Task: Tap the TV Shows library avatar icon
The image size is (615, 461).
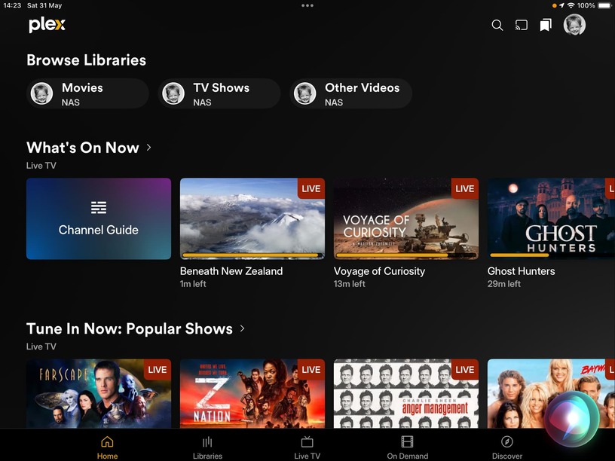Action: pyautogui.click(x=173, y=93)
